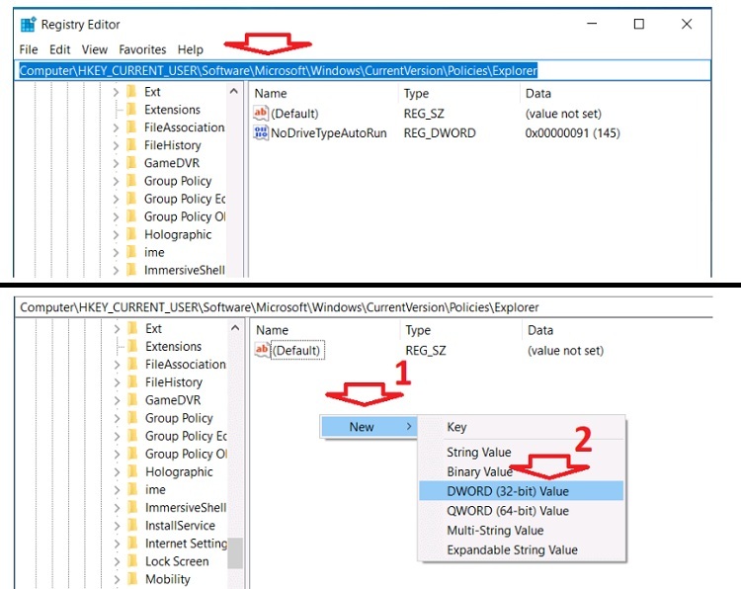This screenshot has width=741, height=589.
Task: Open the File menu
Action: (29, 49)
